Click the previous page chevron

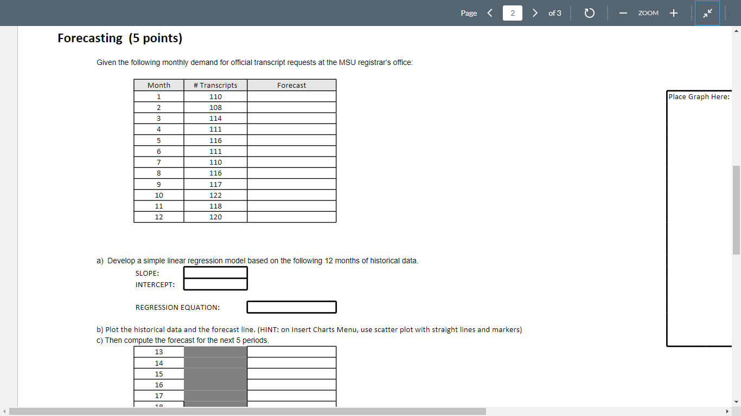(x=490, y=12)
